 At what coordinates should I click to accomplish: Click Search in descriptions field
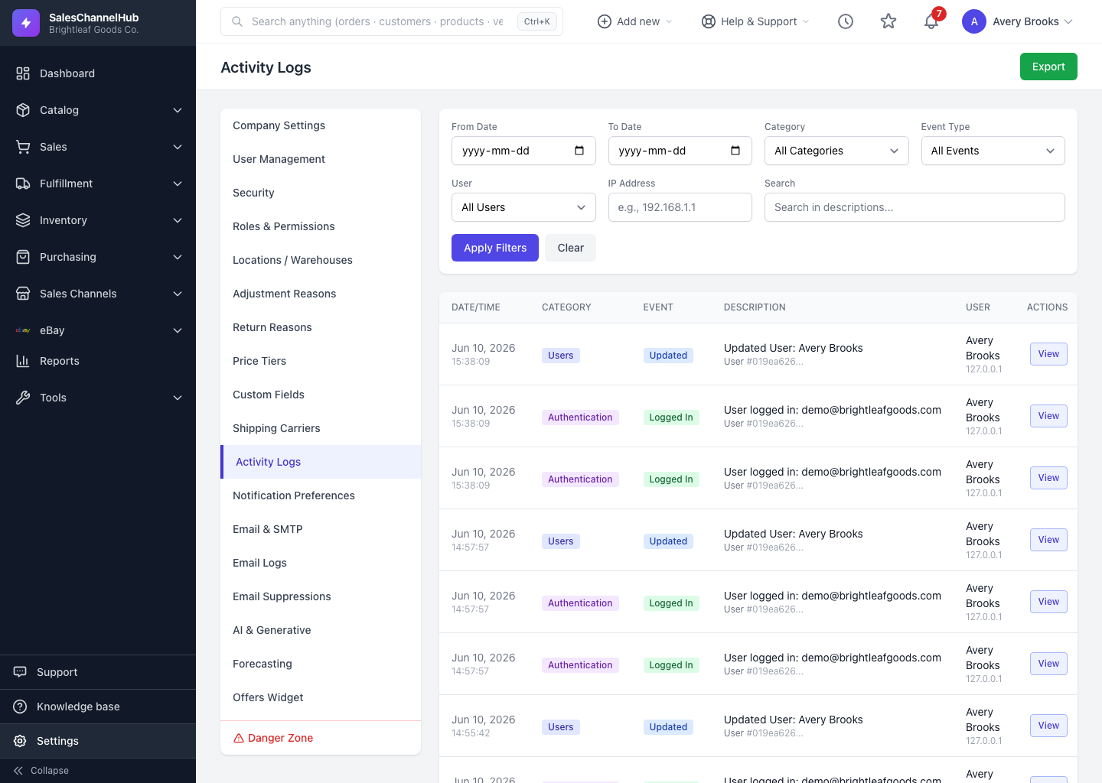tap(915, 207)
